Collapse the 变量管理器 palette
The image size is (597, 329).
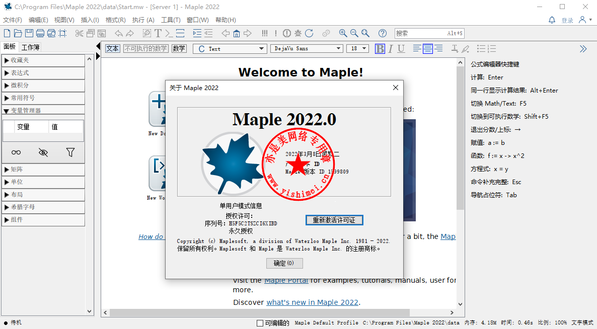click(x=43, y=110)
